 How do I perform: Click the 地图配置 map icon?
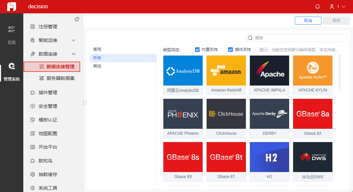(x=33, y=133)
